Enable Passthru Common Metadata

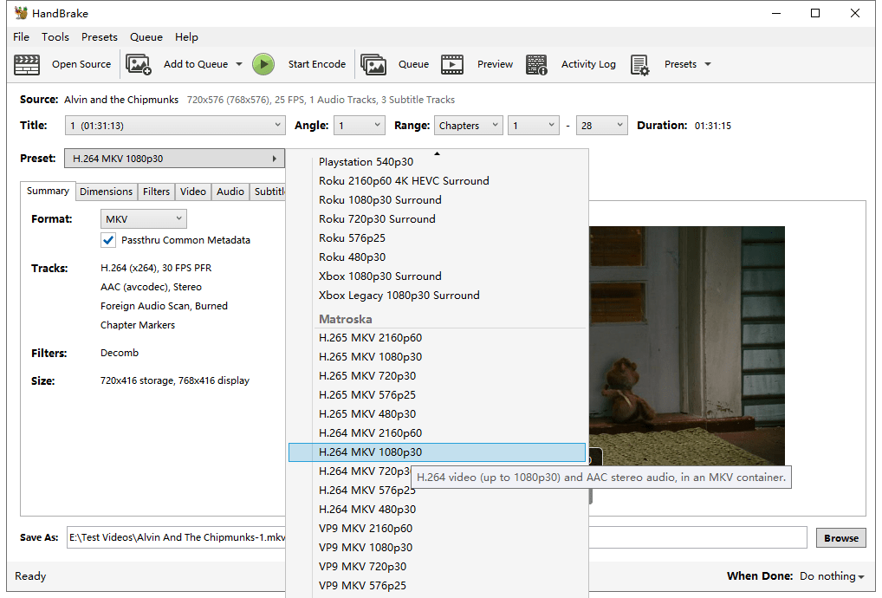click(x=108, y=240)
